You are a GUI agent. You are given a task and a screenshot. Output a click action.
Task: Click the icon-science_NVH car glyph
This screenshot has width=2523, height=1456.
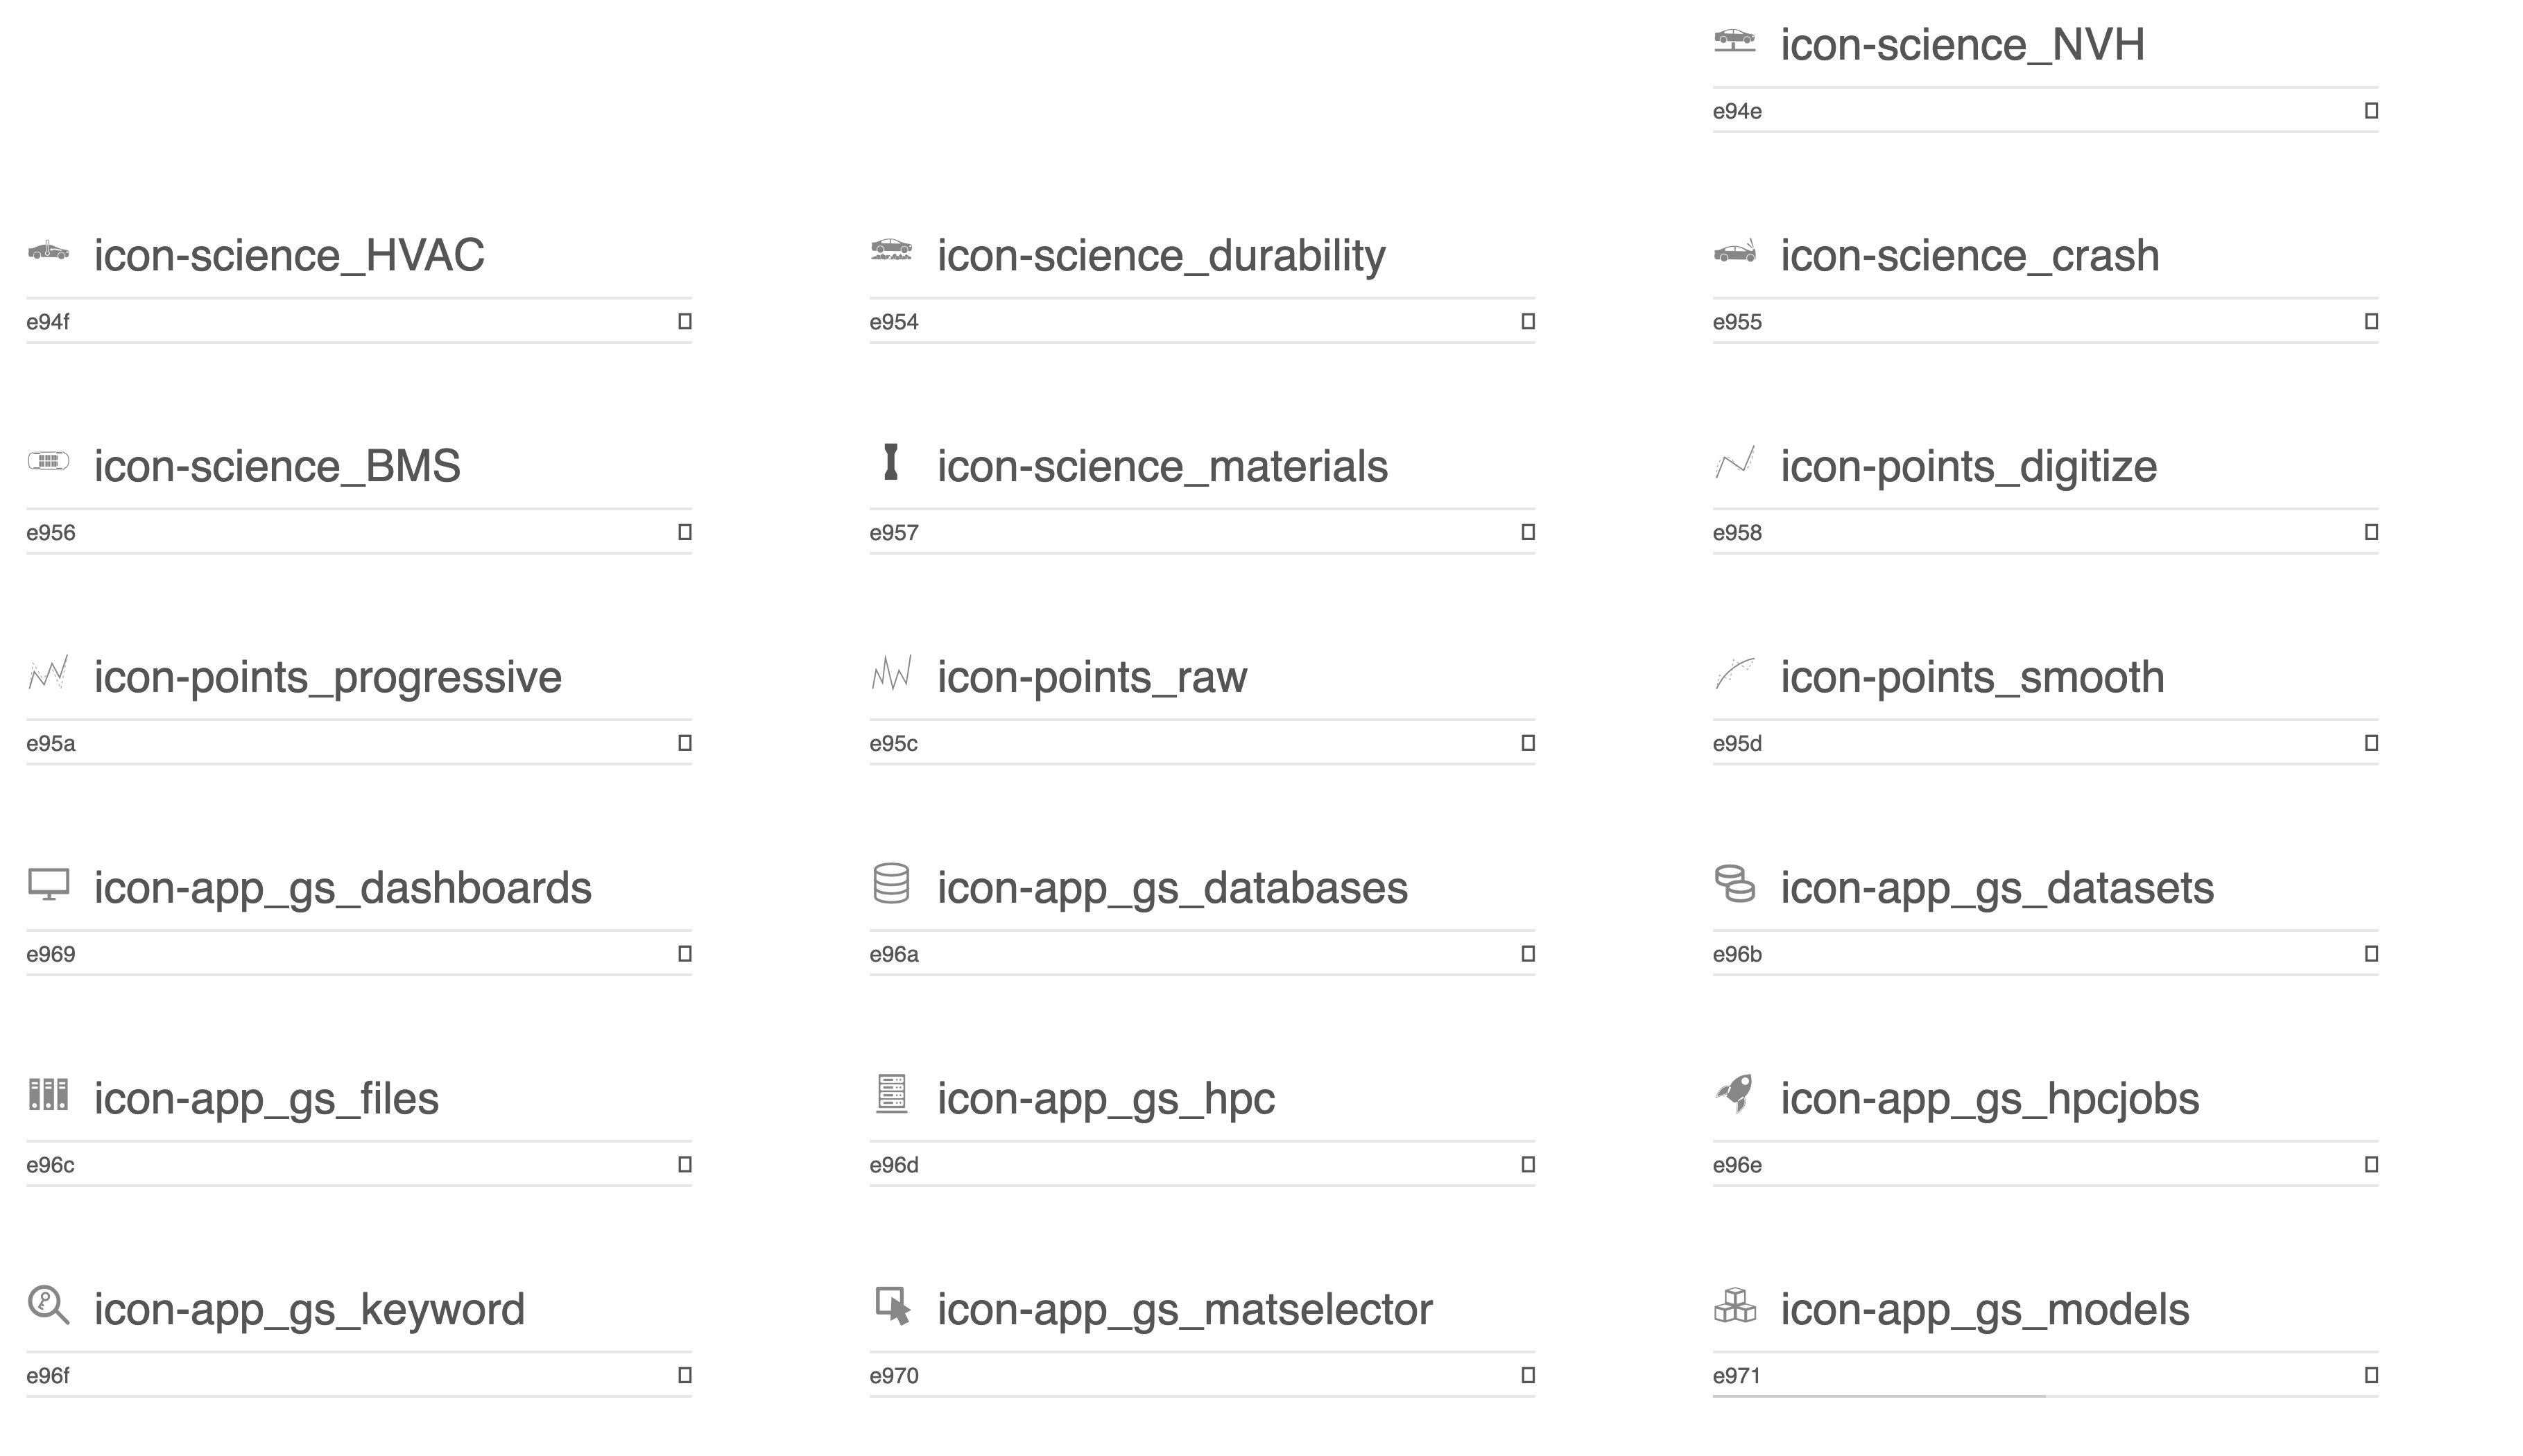[1734, 41]
